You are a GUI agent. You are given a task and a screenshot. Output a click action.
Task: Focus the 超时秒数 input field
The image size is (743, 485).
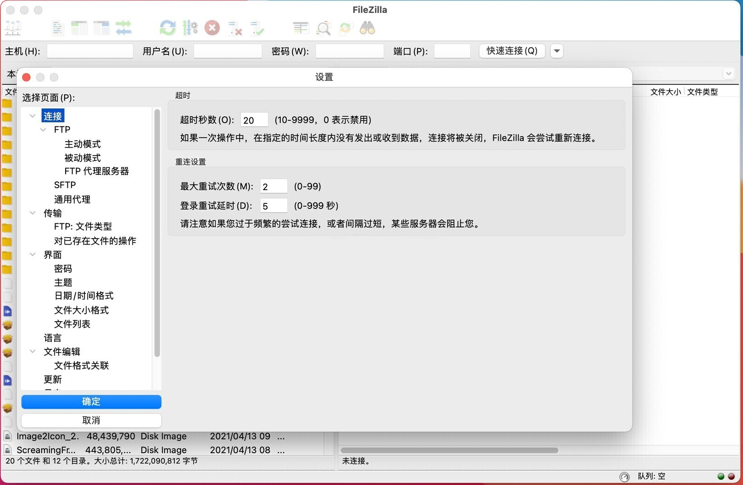254,120
